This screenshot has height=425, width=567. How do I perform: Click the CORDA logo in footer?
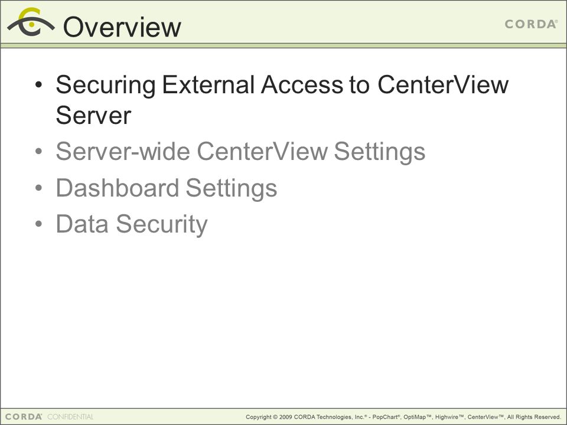[x=24, y=417]
